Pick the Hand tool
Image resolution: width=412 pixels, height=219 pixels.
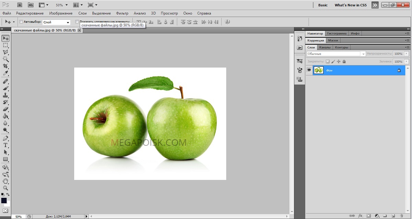coord(5,181)
